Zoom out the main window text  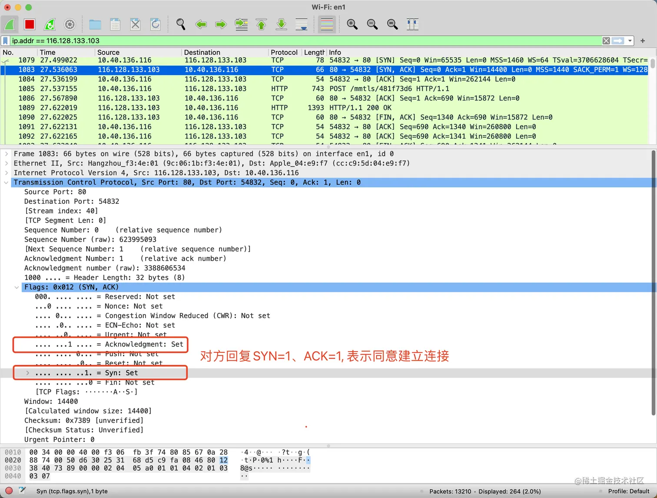coord(372,24)
